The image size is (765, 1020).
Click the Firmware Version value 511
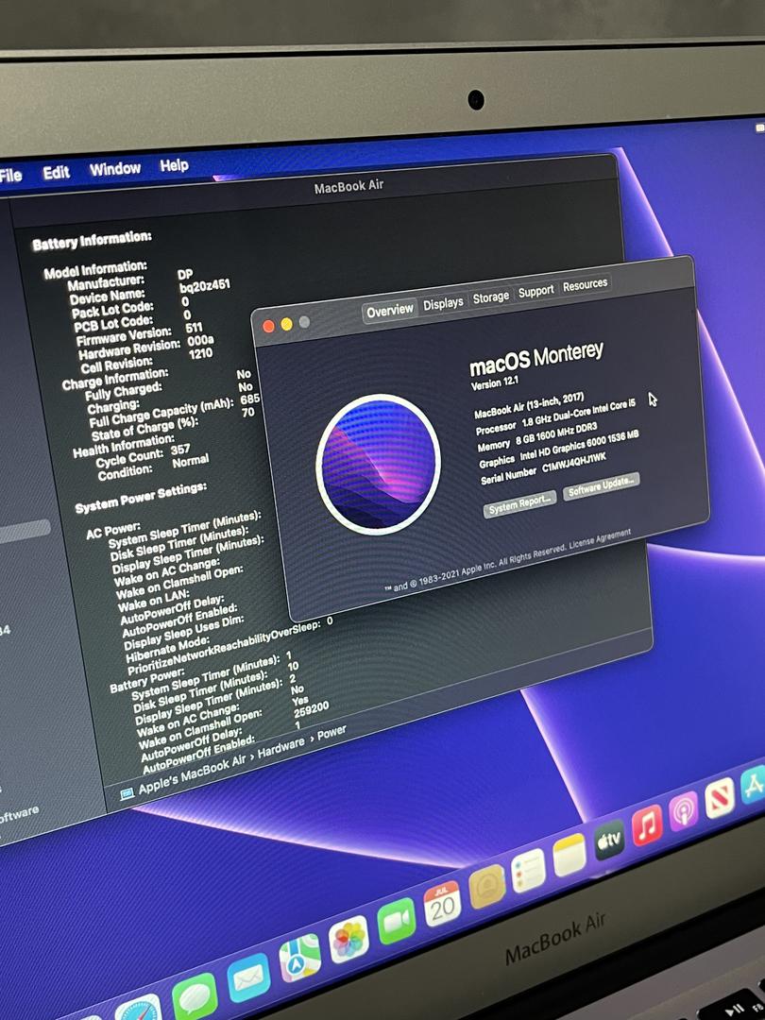click(x=194, y=327)
